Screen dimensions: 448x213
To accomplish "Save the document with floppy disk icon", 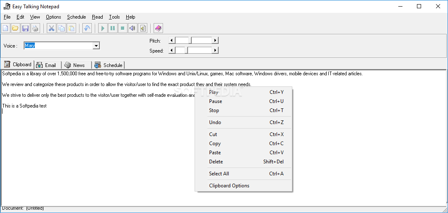I will click(x=25, y=28).
